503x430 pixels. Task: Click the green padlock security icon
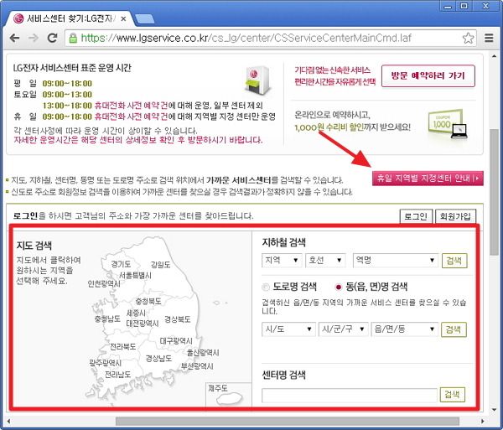[73, 39]
